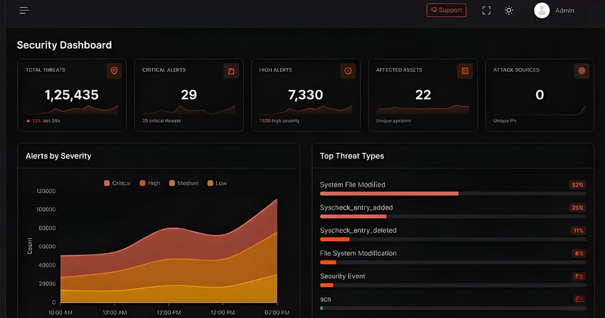Select Syscheck_entry_added threat type
Viewport: 605px width, 318px height.
click(x=356, y=208)
